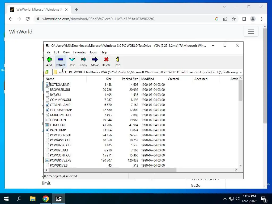
Task: Open Chrome side panel icon
Action: tap(244, 19)
